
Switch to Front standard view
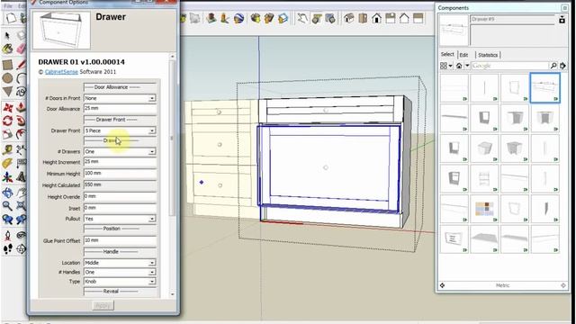(x=376, y=18)
